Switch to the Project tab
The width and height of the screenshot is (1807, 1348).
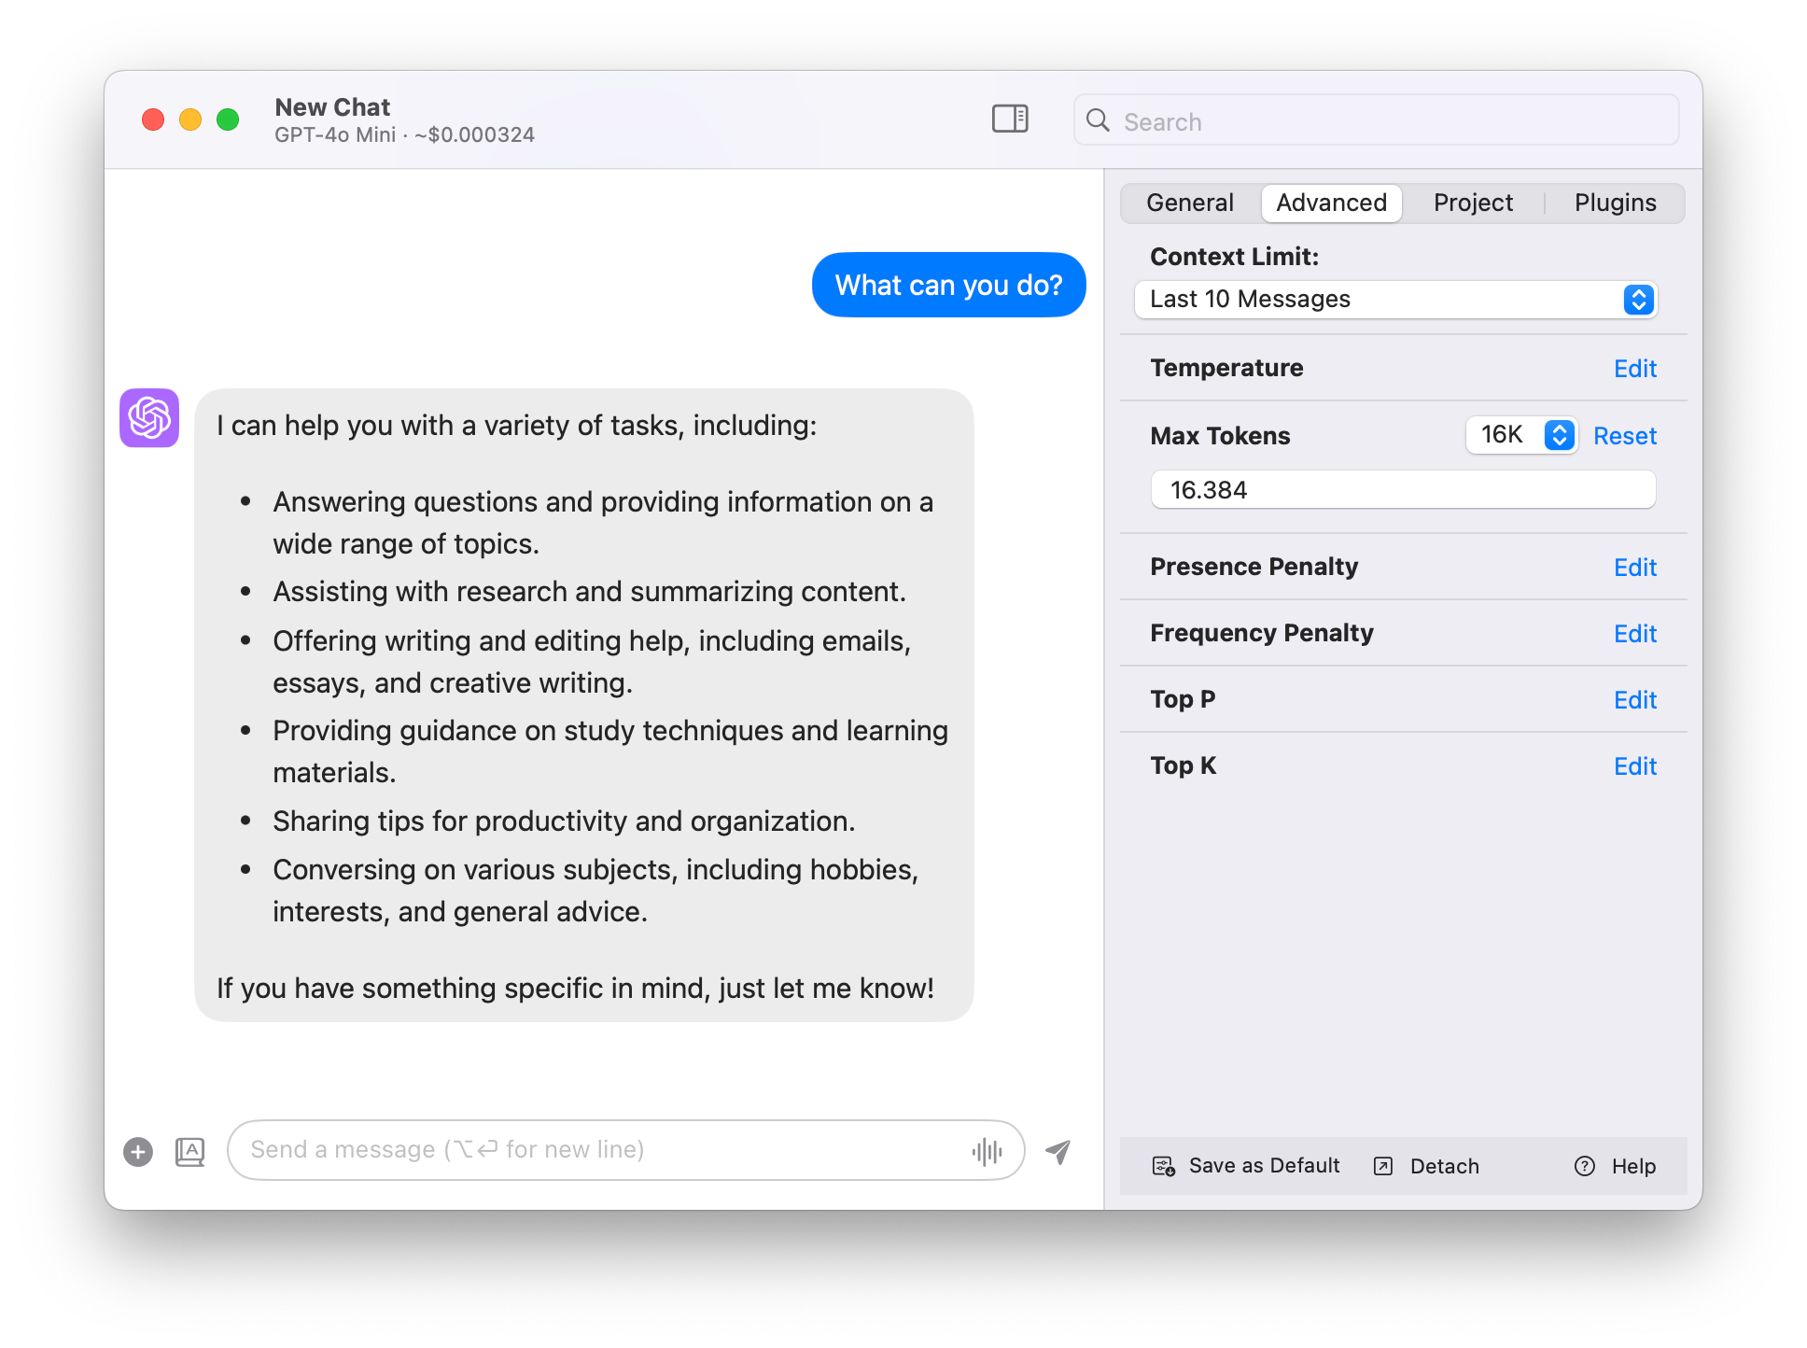pyautogui.click(x=1472, y=203)
